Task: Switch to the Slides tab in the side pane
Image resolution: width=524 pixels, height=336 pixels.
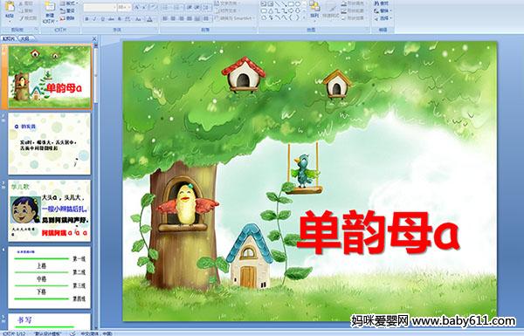Action: pyautogui.click(x=8, y=38)
